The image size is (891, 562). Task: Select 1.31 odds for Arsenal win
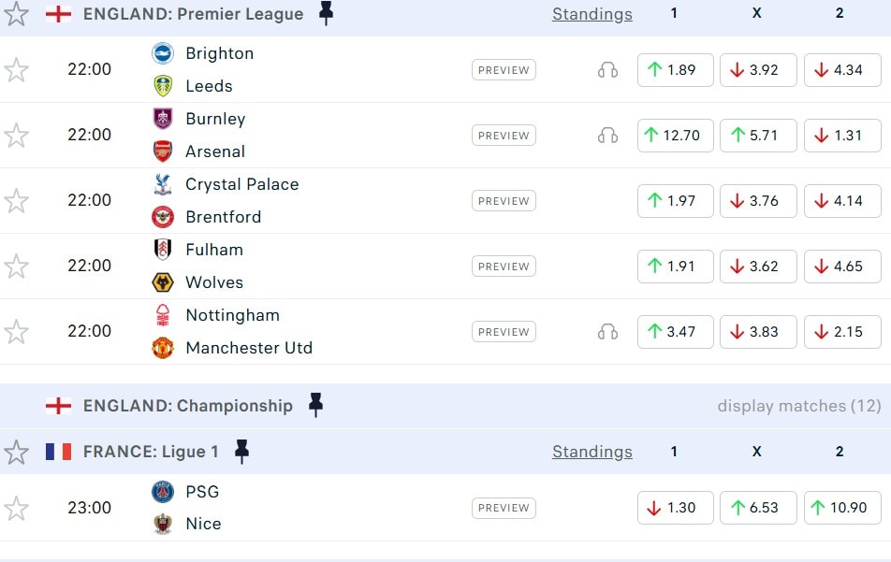[842, 136]
